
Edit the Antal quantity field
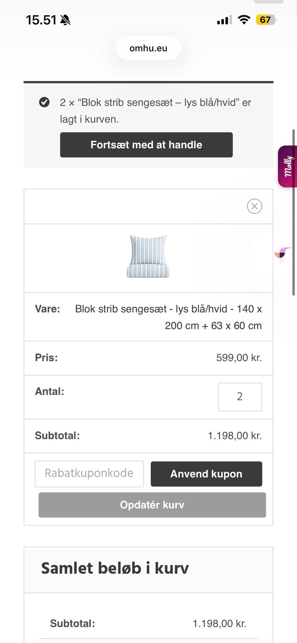[240, 397]
